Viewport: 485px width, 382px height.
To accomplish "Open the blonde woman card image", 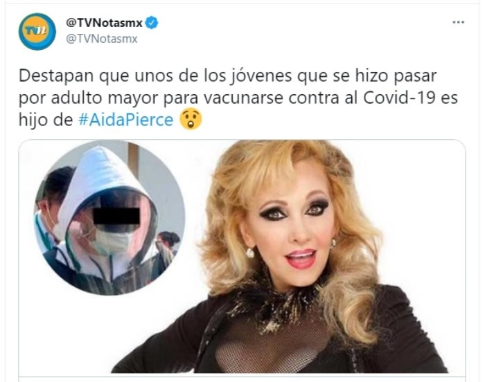I will [x=242, y=256].
